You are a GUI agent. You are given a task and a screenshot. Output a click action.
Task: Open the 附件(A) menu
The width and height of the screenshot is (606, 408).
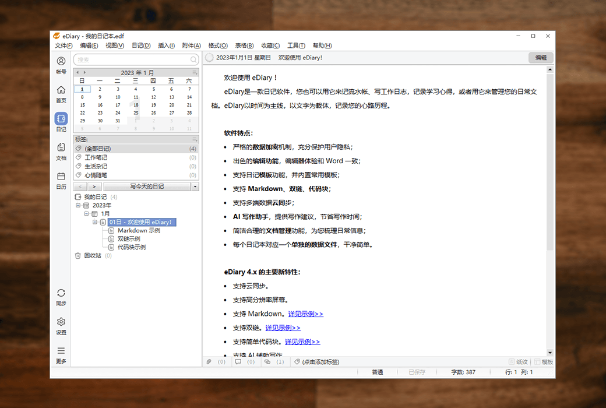(x=192, y=45)
